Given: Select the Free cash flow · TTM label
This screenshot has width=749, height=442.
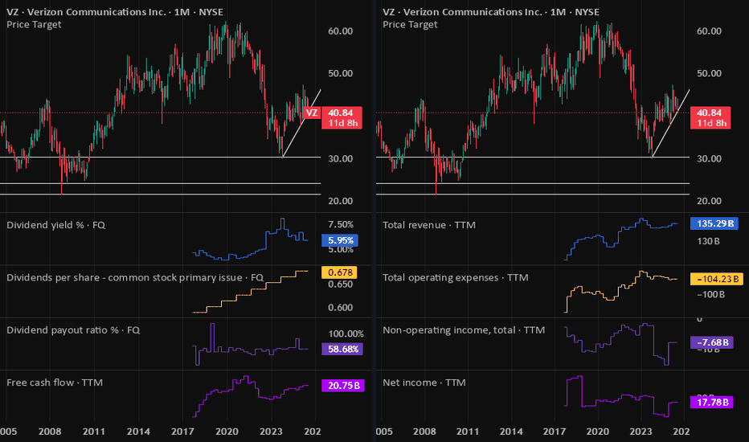Looking at the screenshot, I should point(55,383).
